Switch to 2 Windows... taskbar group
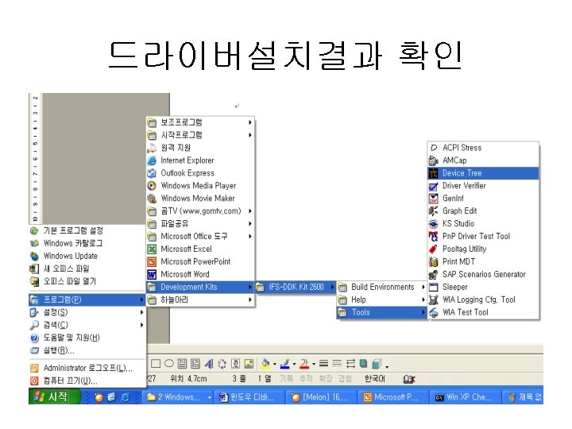The width and height of the screenshot is (572, 429). [179, 397]
